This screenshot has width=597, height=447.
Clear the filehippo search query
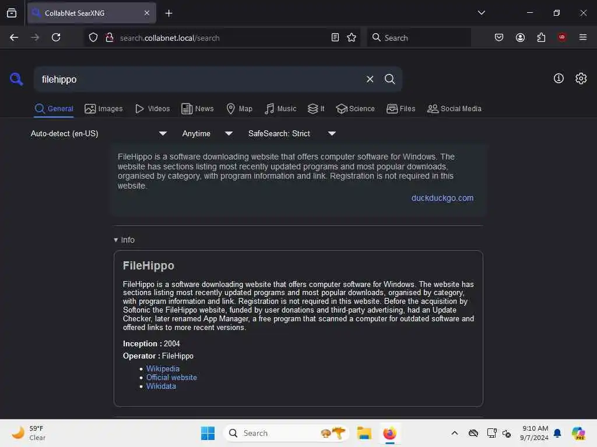click(x=370, y=79)
